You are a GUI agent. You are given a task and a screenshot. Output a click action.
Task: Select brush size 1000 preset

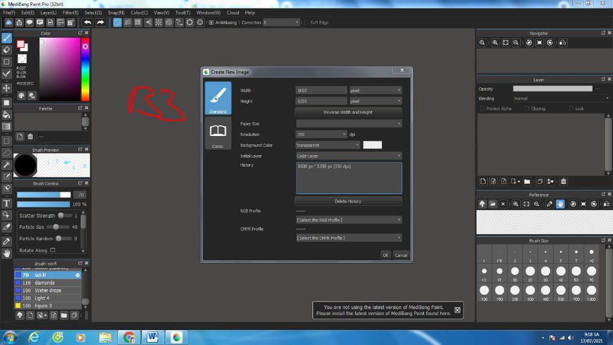(x=591, y=292)
